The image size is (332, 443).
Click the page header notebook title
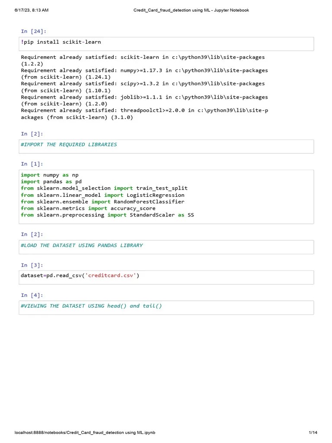(191, 10)
